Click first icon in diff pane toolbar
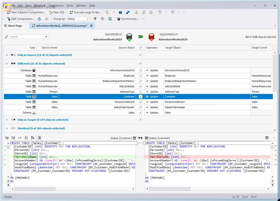 point(7,138)
